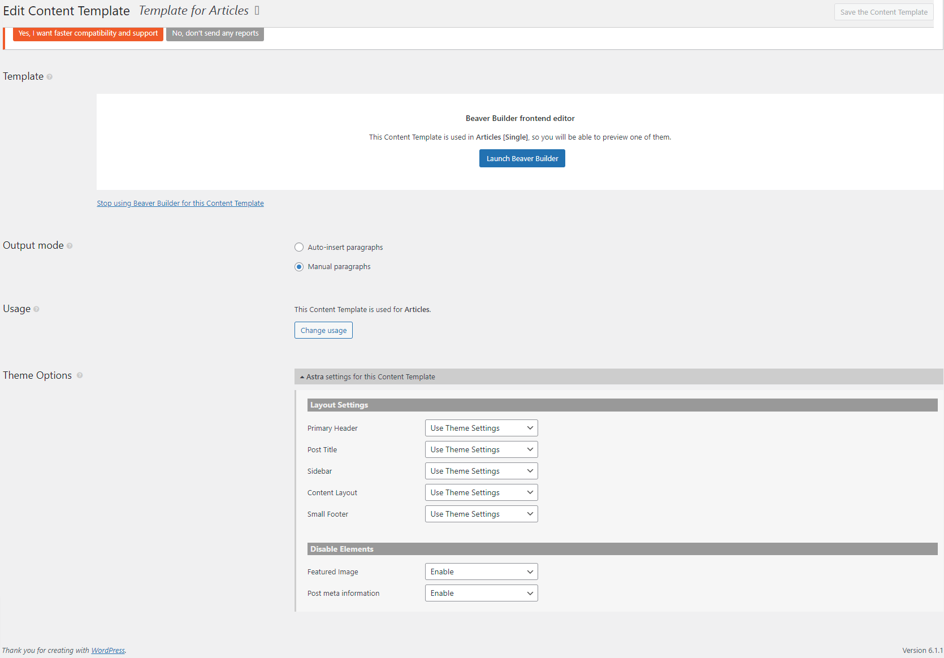Open the Small Footer dropdown
The width and height of the screenshot is (944, 658).
tap(481, 514)
